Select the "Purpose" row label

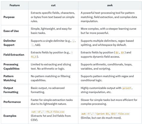point(9,17)
